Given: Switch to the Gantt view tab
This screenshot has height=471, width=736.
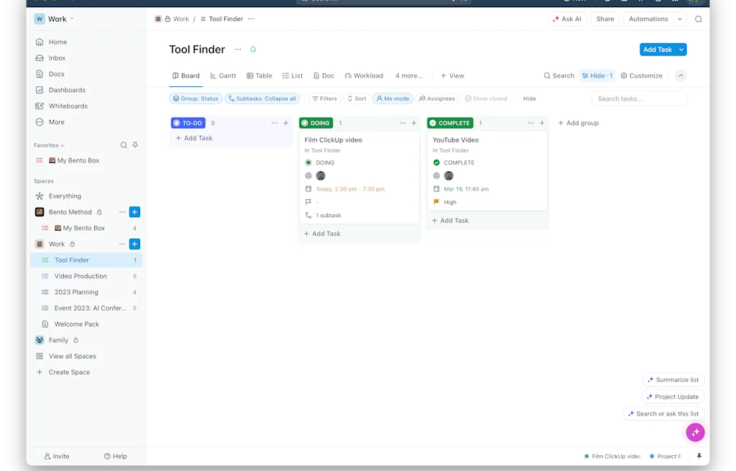Looking at the screenshot, I should click(223, 76).
